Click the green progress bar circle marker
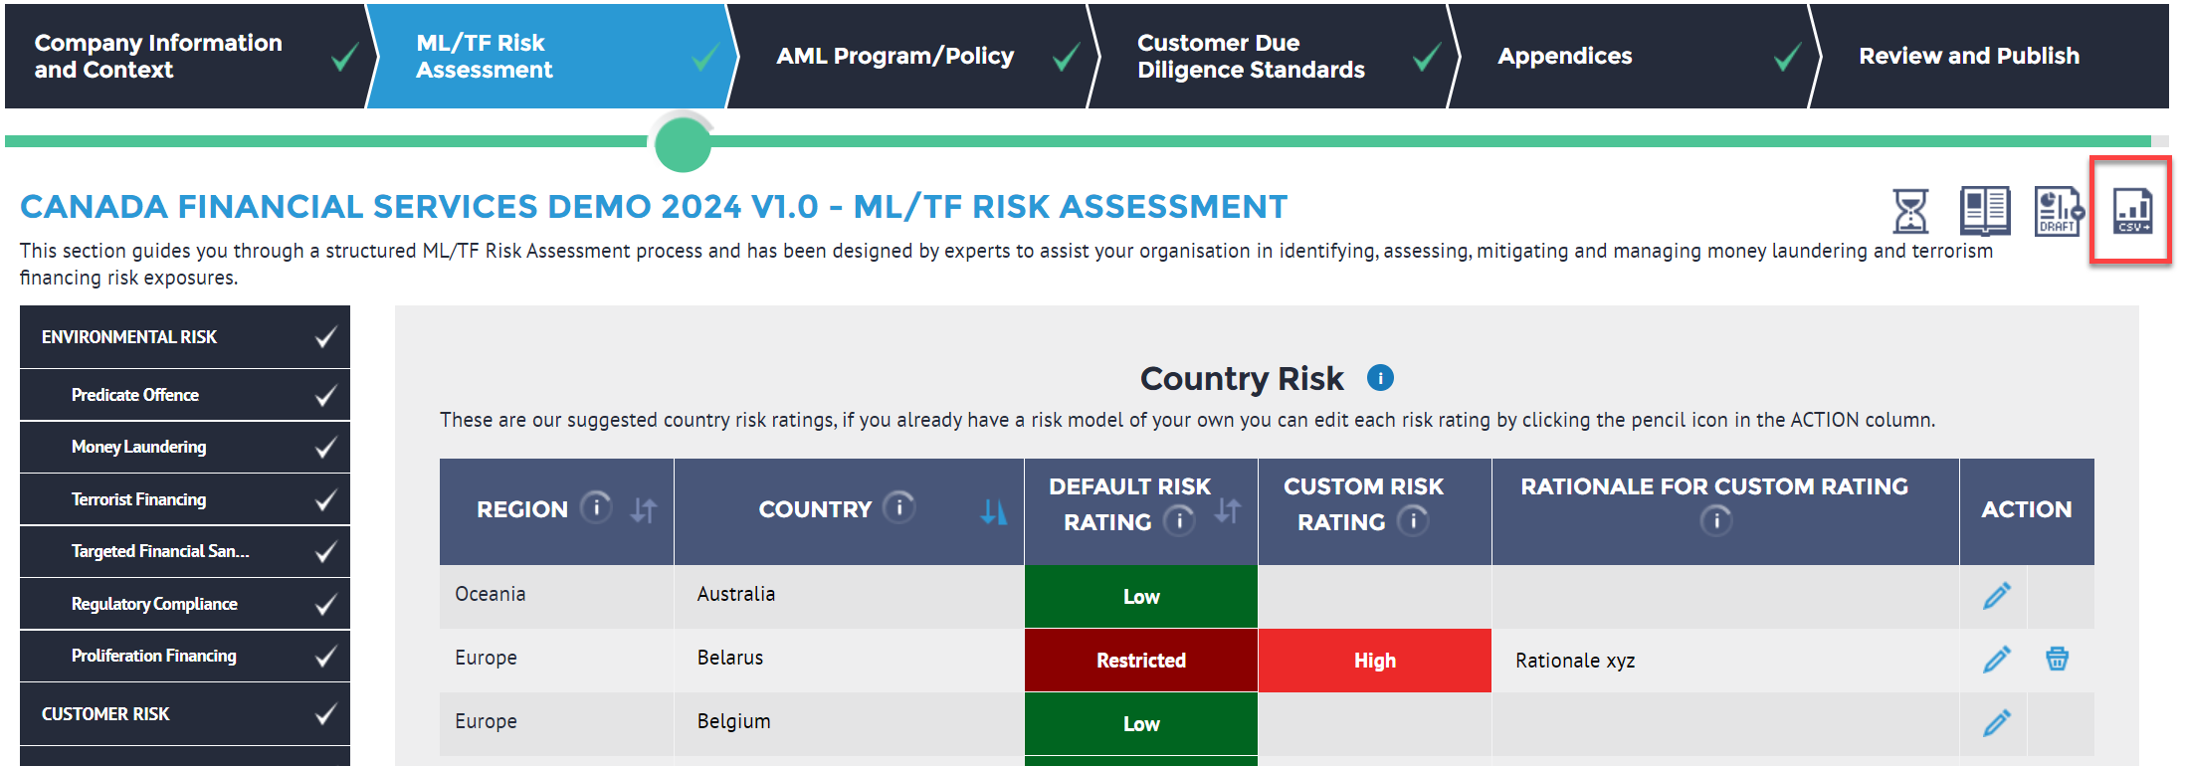 point(683,143)
